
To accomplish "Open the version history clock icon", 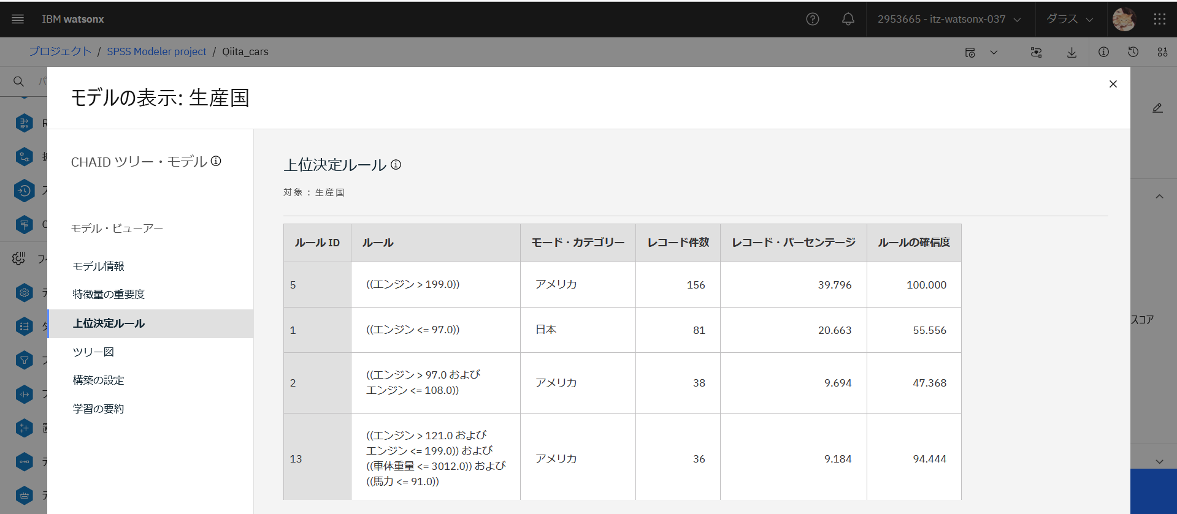I will coord(1133,52).
